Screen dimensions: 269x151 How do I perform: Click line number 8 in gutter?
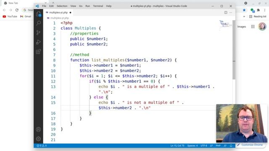click(x=54, y=60)
